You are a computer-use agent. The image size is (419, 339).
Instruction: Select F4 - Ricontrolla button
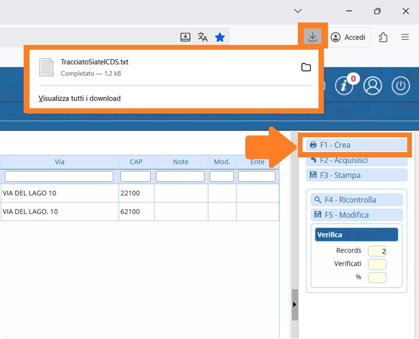[356, 200]
